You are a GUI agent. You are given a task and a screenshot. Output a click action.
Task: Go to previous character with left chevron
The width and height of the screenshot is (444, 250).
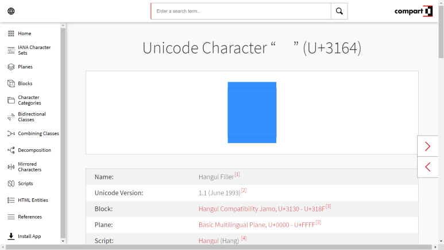pos(427,167)
